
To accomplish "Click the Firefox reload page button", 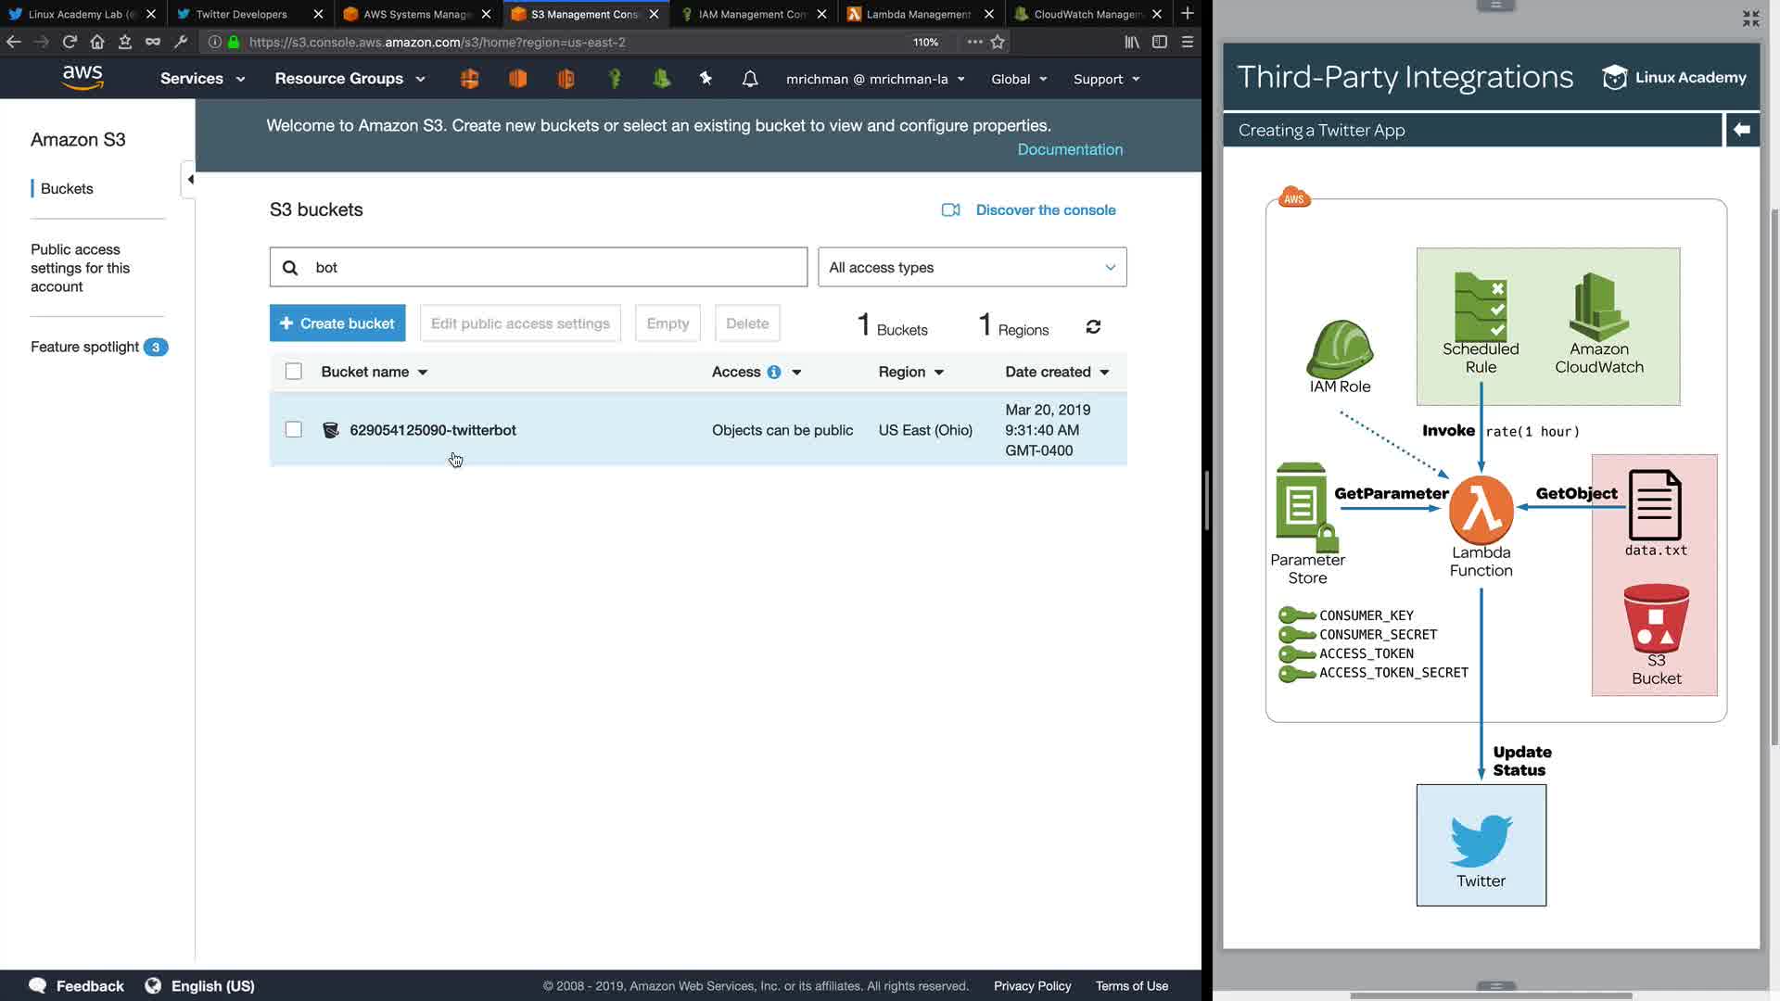I will click(70, 42).
